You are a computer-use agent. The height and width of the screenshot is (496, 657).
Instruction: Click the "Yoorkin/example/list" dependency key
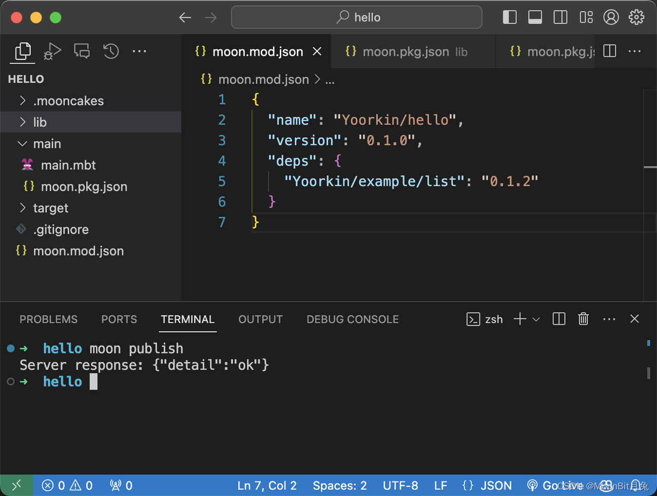point(375,181)
